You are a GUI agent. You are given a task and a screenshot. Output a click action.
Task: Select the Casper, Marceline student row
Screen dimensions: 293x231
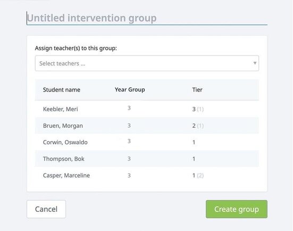pos(147,175)
